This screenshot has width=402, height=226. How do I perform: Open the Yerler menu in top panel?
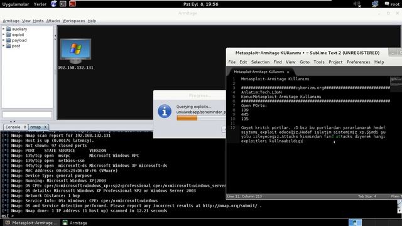coord(40,4)
